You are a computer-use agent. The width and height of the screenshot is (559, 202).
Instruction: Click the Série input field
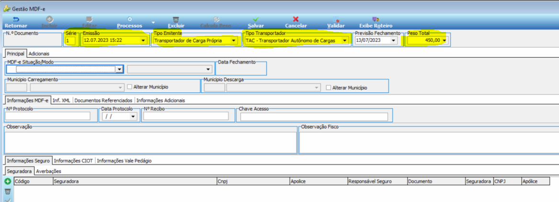pos(70,41)
